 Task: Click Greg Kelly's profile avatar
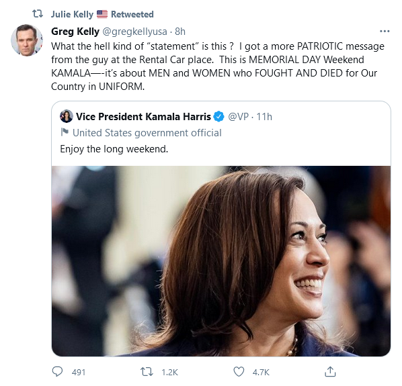coord(27,40)
